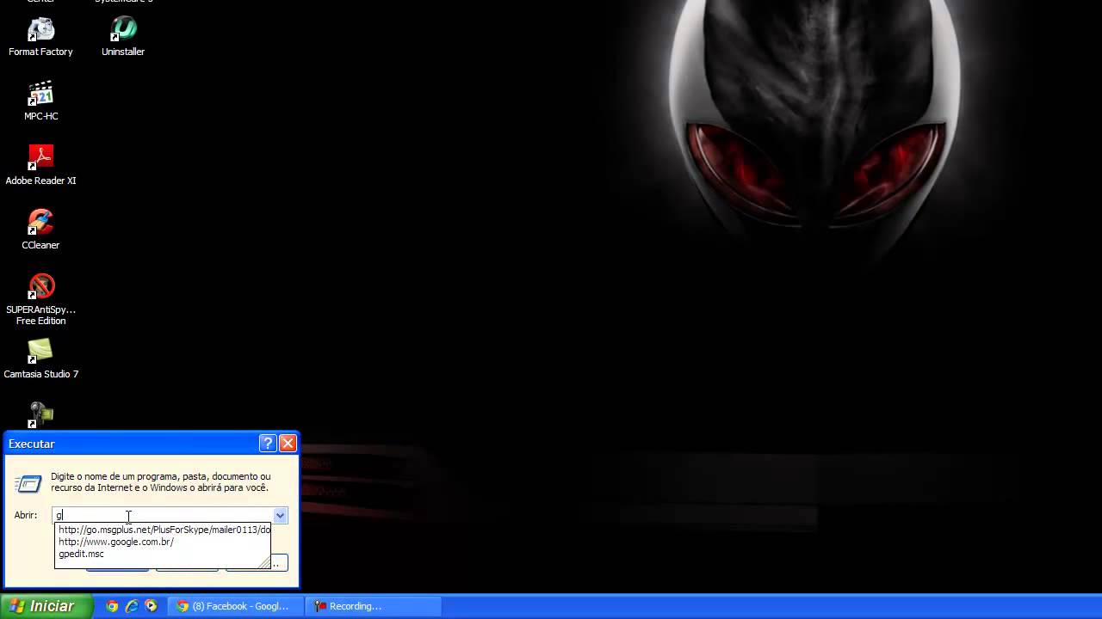Expand the Abrir dropdown arrow

click(280, 515)
